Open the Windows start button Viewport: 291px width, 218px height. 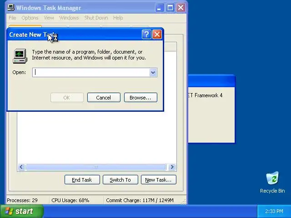[22, 211]
